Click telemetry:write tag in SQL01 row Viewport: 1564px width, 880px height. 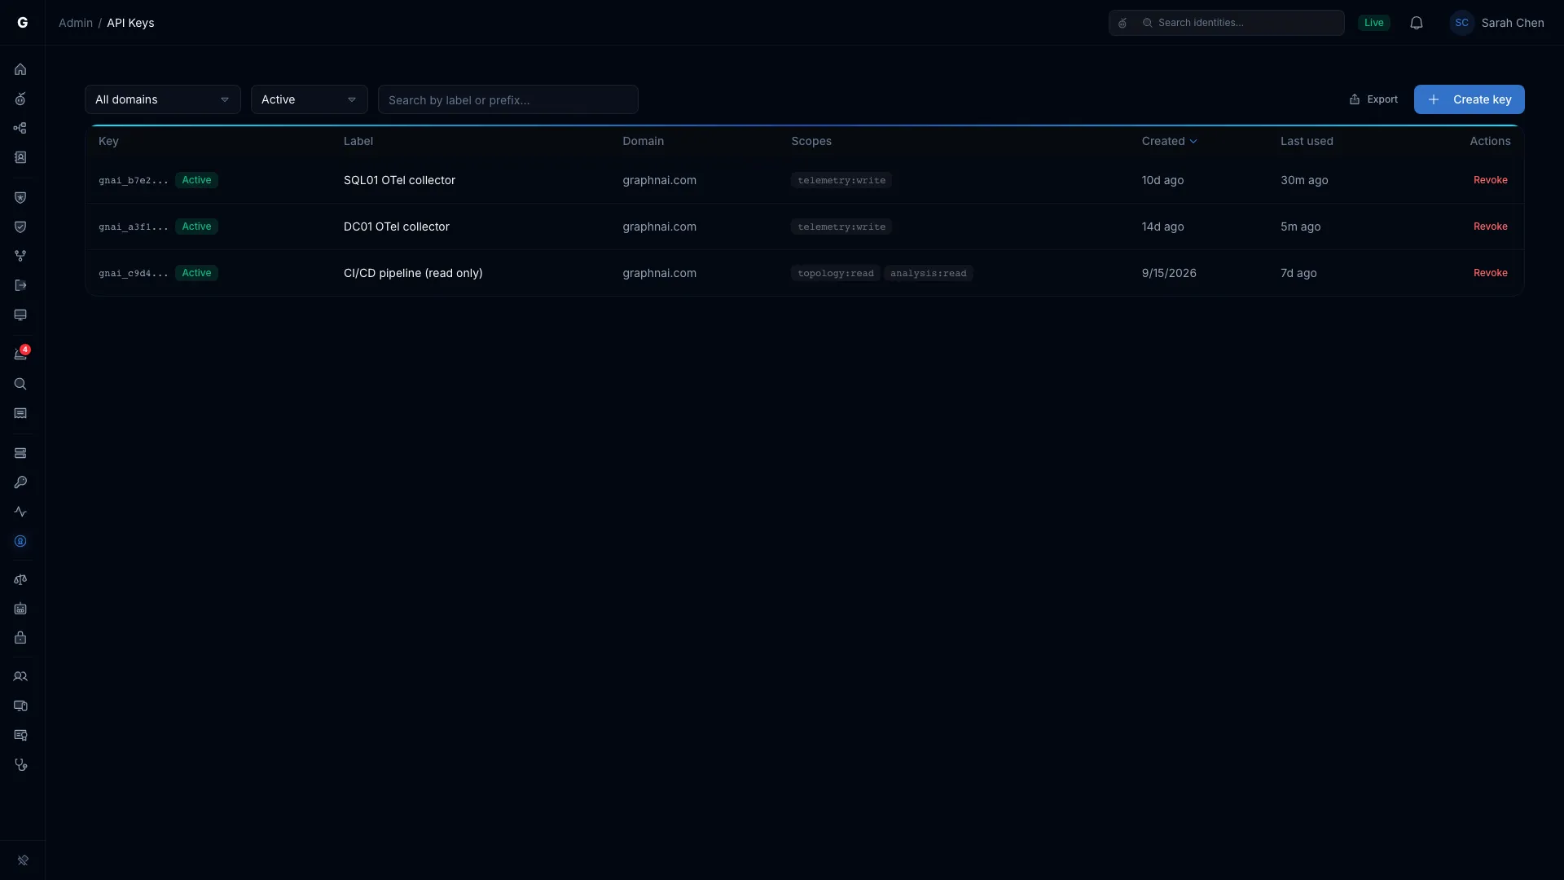pyautogui.click(x=841, y=180)
